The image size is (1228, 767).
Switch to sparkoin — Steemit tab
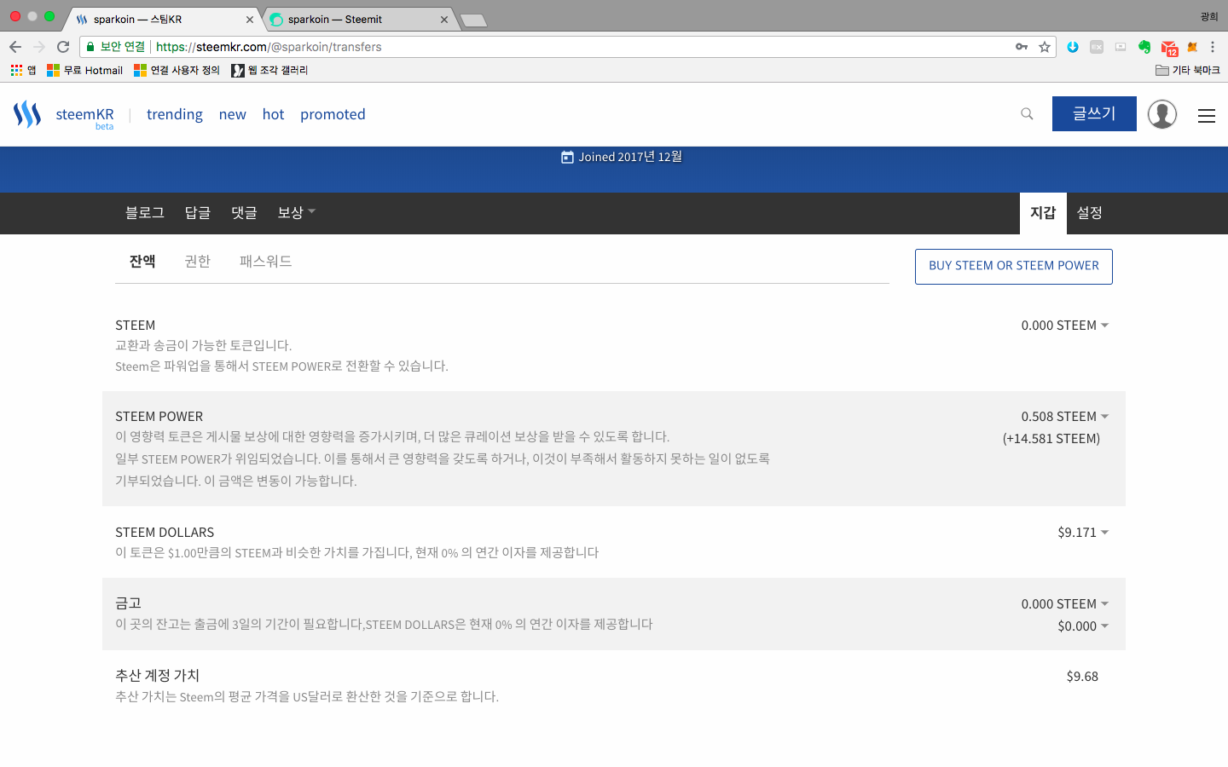[362, 19]
